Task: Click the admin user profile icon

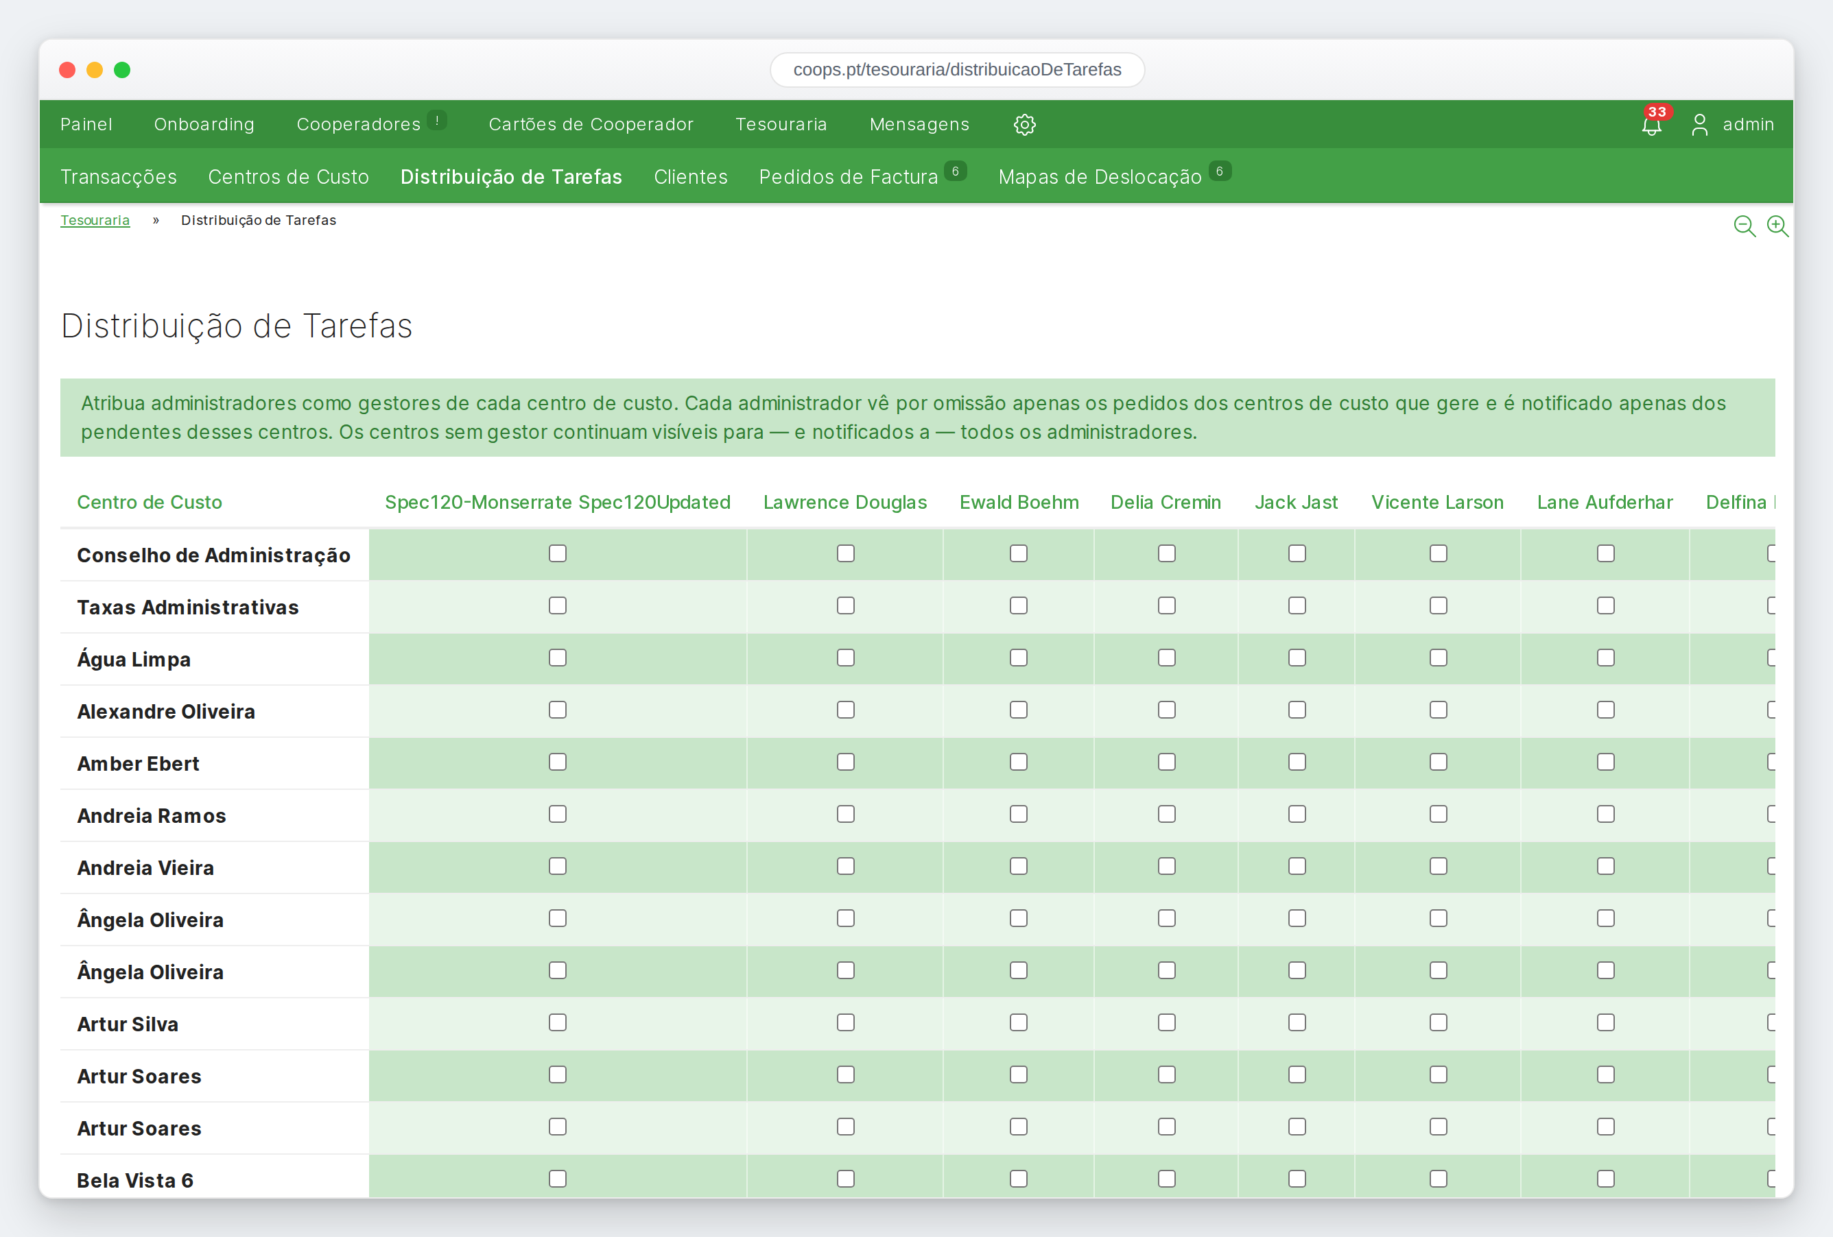Action: pos(1700,125)
